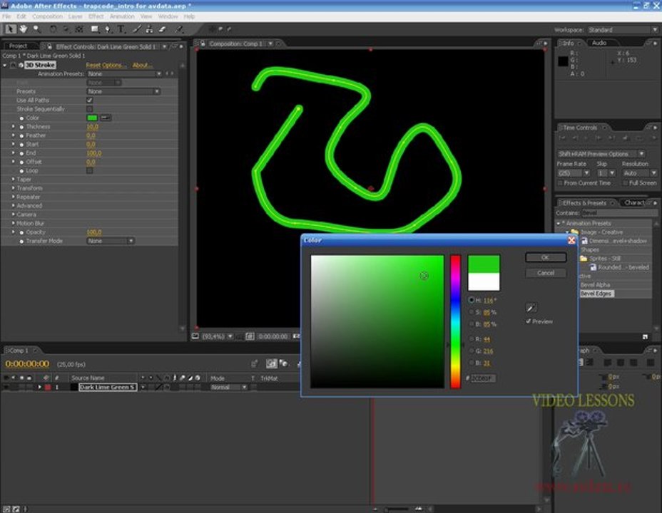Open the Normal blending mode dropdown
The height and width of the screenshot is (513, 662).
[228, 387]
